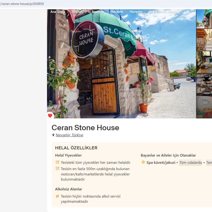Open the main hotel entrance photo
This screenshot has width=212, height=212.
(x=121, y=64)
